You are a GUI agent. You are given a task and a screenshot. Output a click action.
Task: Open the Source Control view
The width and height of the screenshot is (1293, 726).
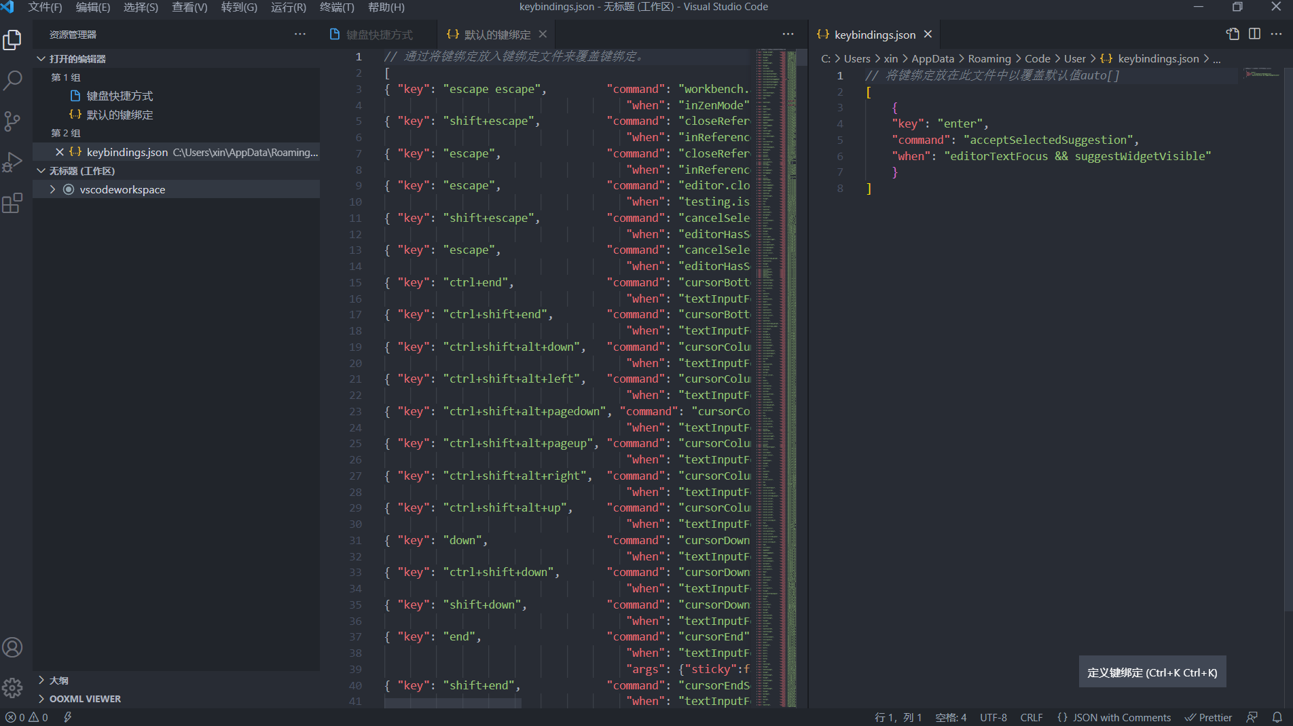(x=13, y=121)
